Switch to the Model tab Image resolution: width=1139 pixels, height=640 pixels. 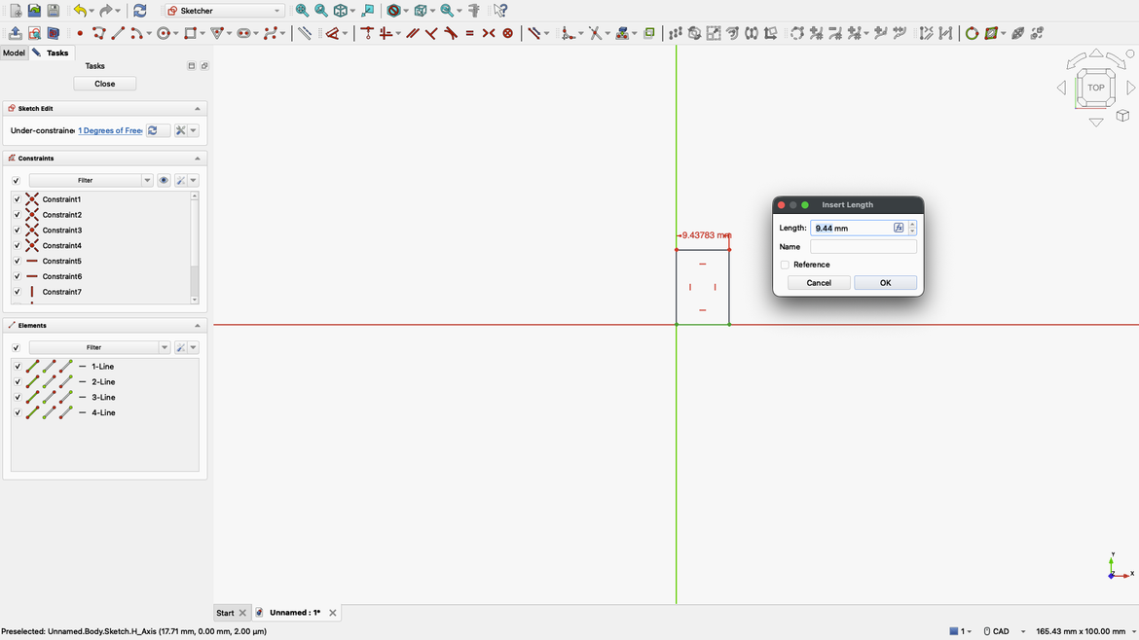point(14,53)
